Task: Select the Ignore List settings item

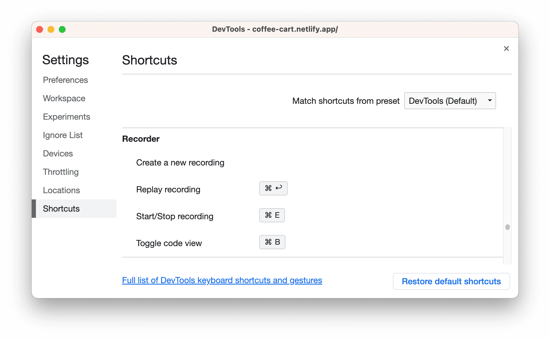Action: (x=63, y=135)
